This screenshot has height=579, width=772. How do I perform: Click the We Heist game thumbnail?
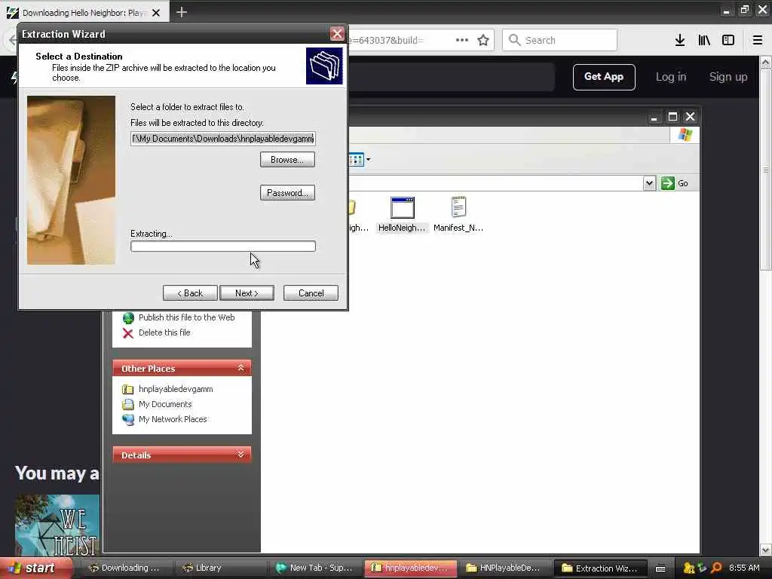tap(57, 525)
